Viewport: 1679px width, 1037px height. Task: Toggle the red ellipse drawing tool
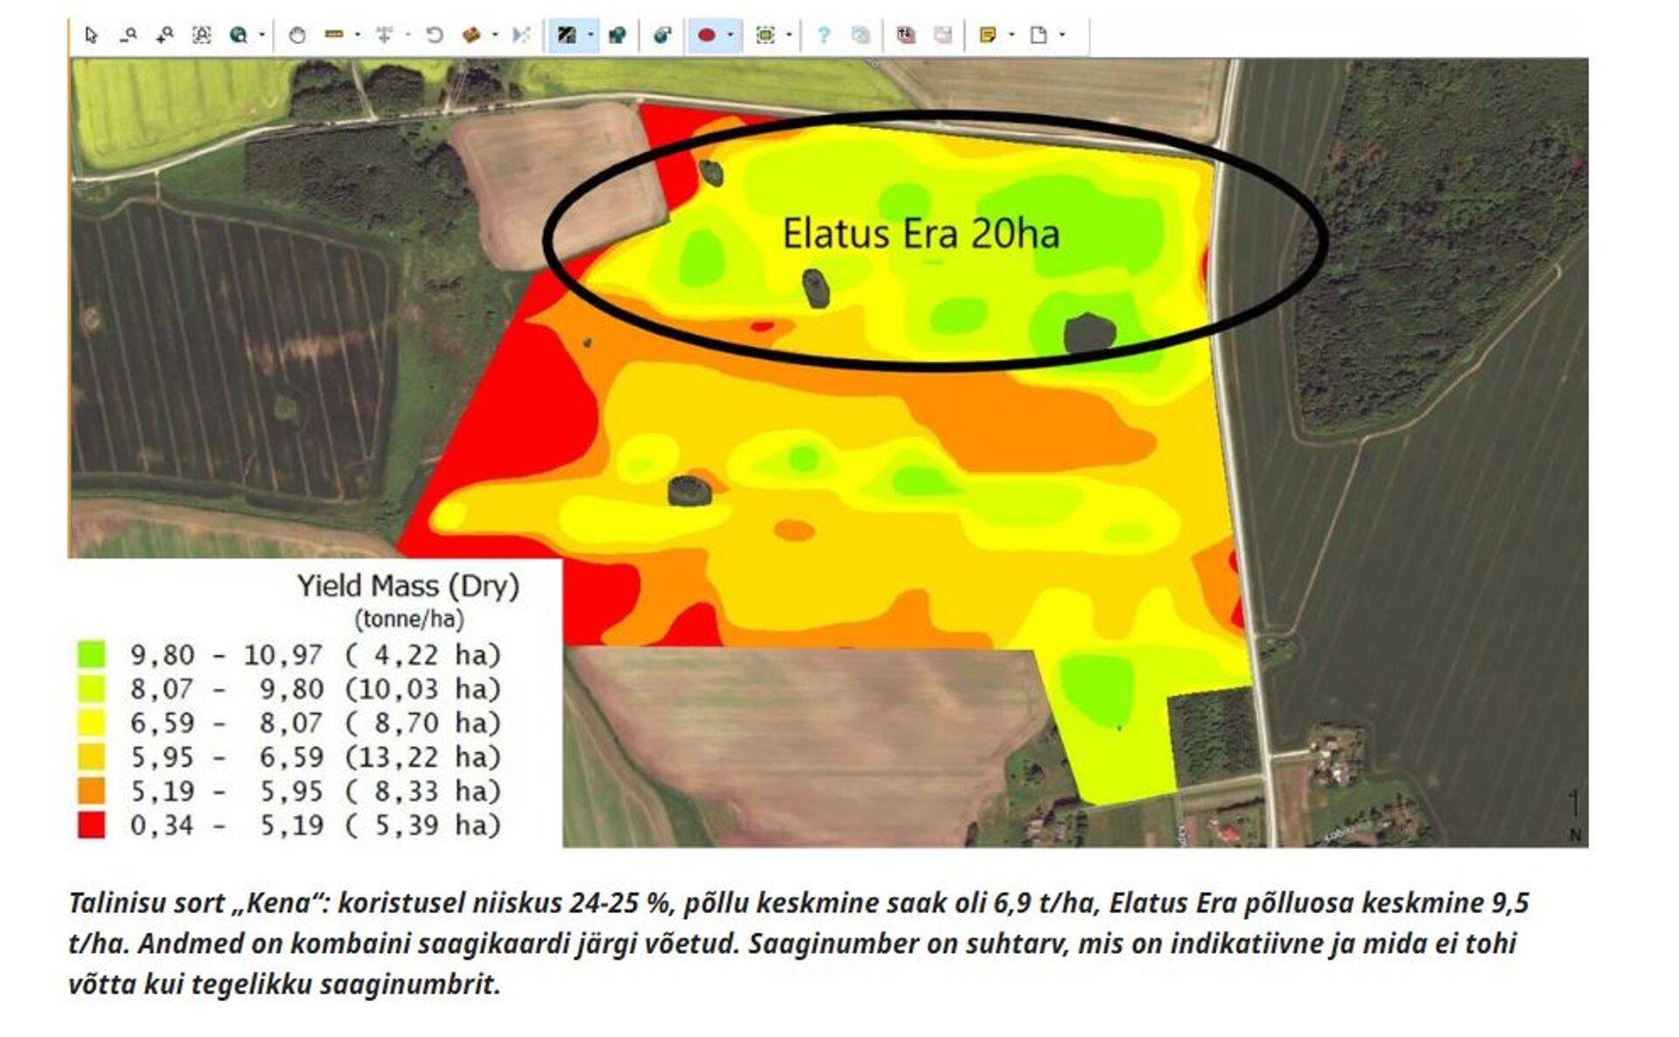707,36
